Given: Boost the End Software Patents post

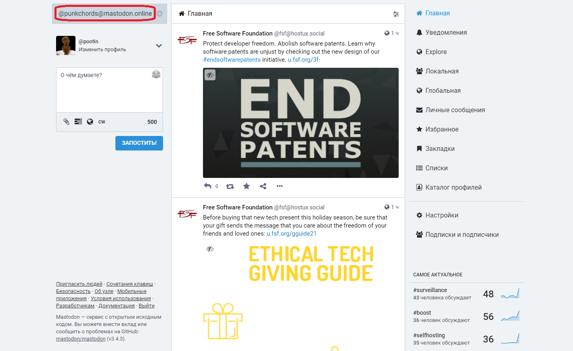Looking at the screenshot, I should pos(230,186).
